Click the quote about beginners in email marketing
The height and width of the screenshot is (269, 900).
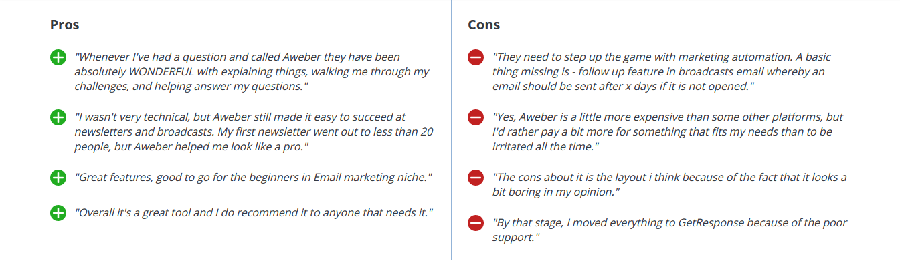click(253, 178)
